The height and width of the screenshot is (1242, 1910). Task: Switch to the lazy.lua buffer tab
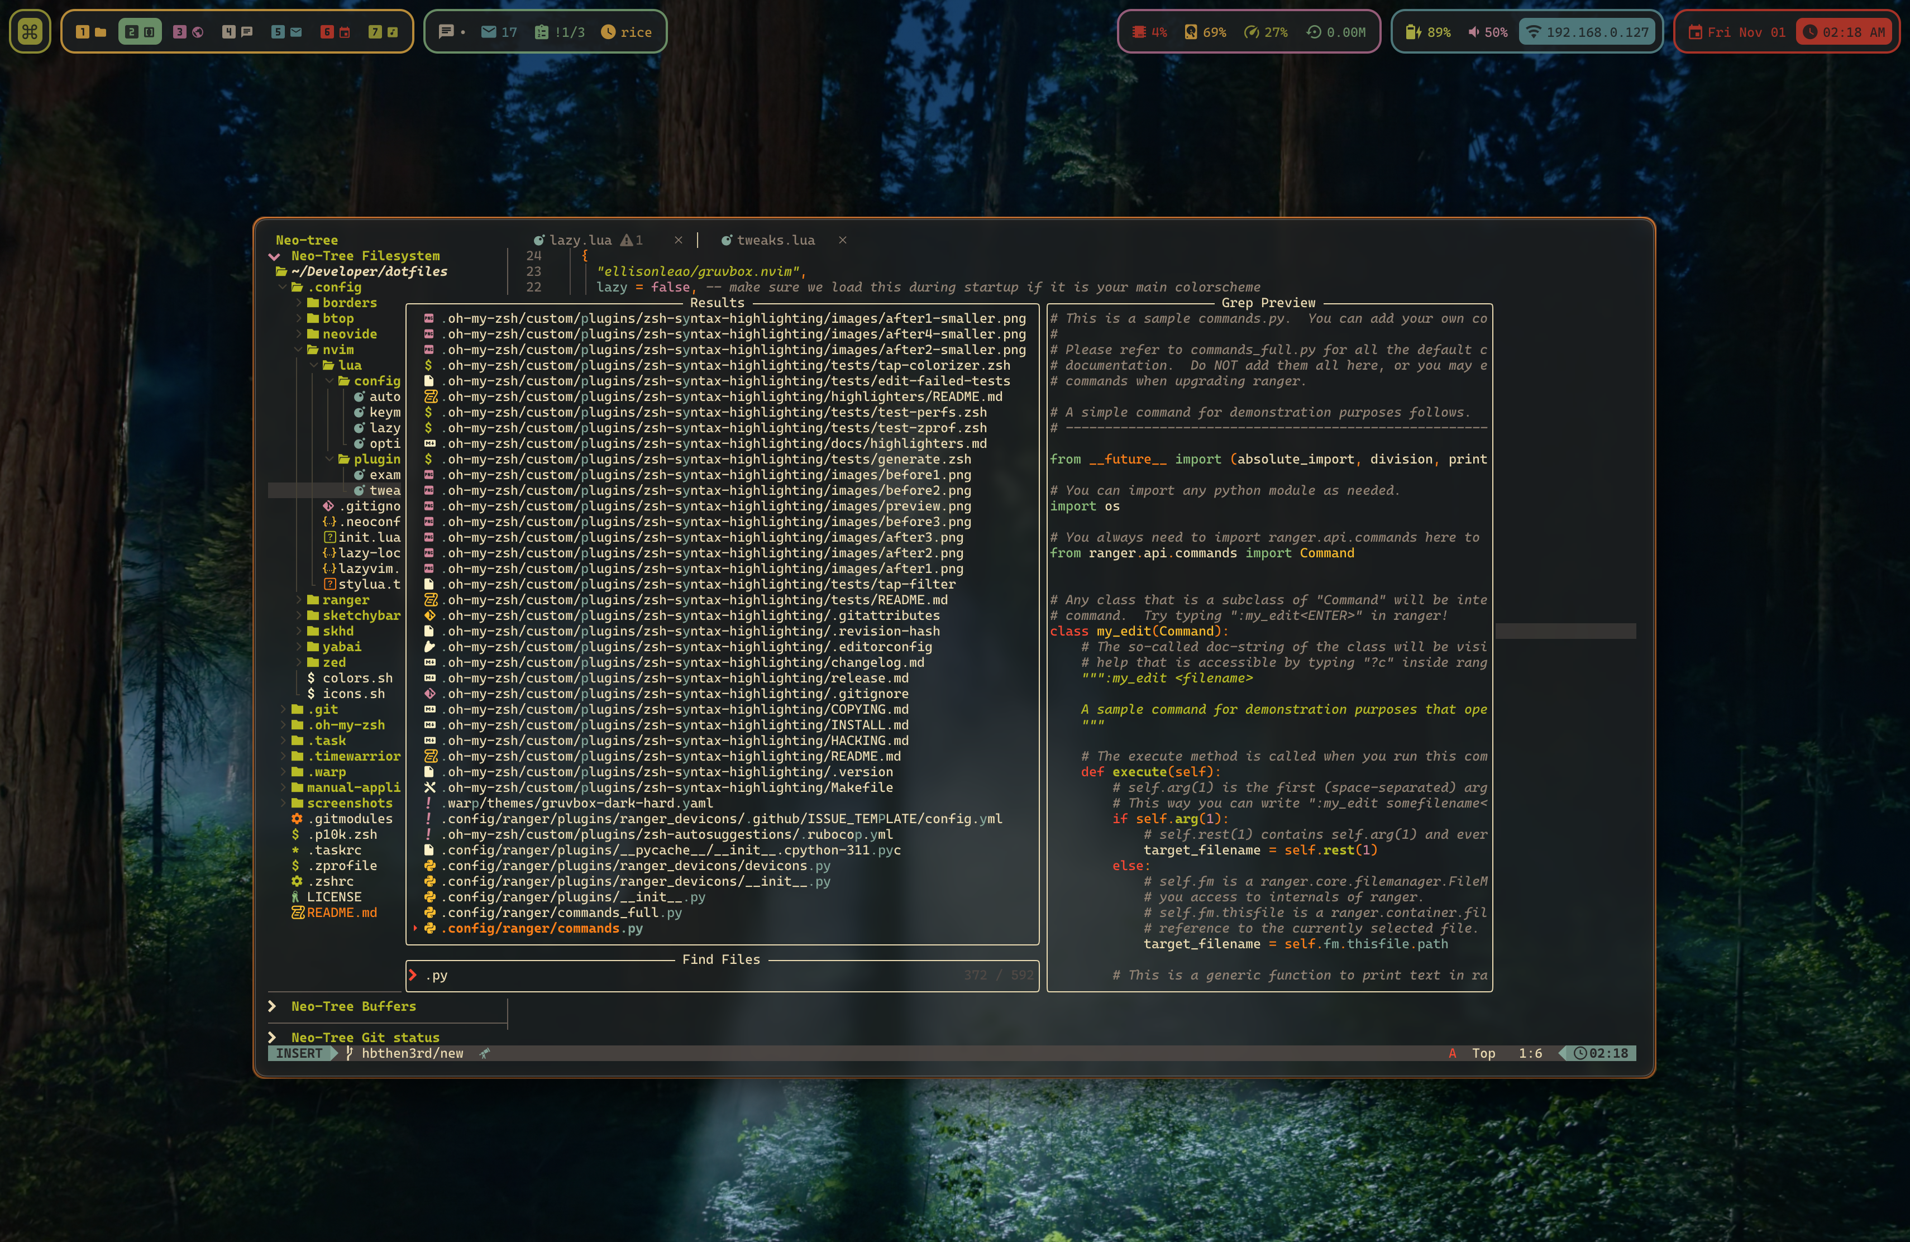[x=588, y=240]
